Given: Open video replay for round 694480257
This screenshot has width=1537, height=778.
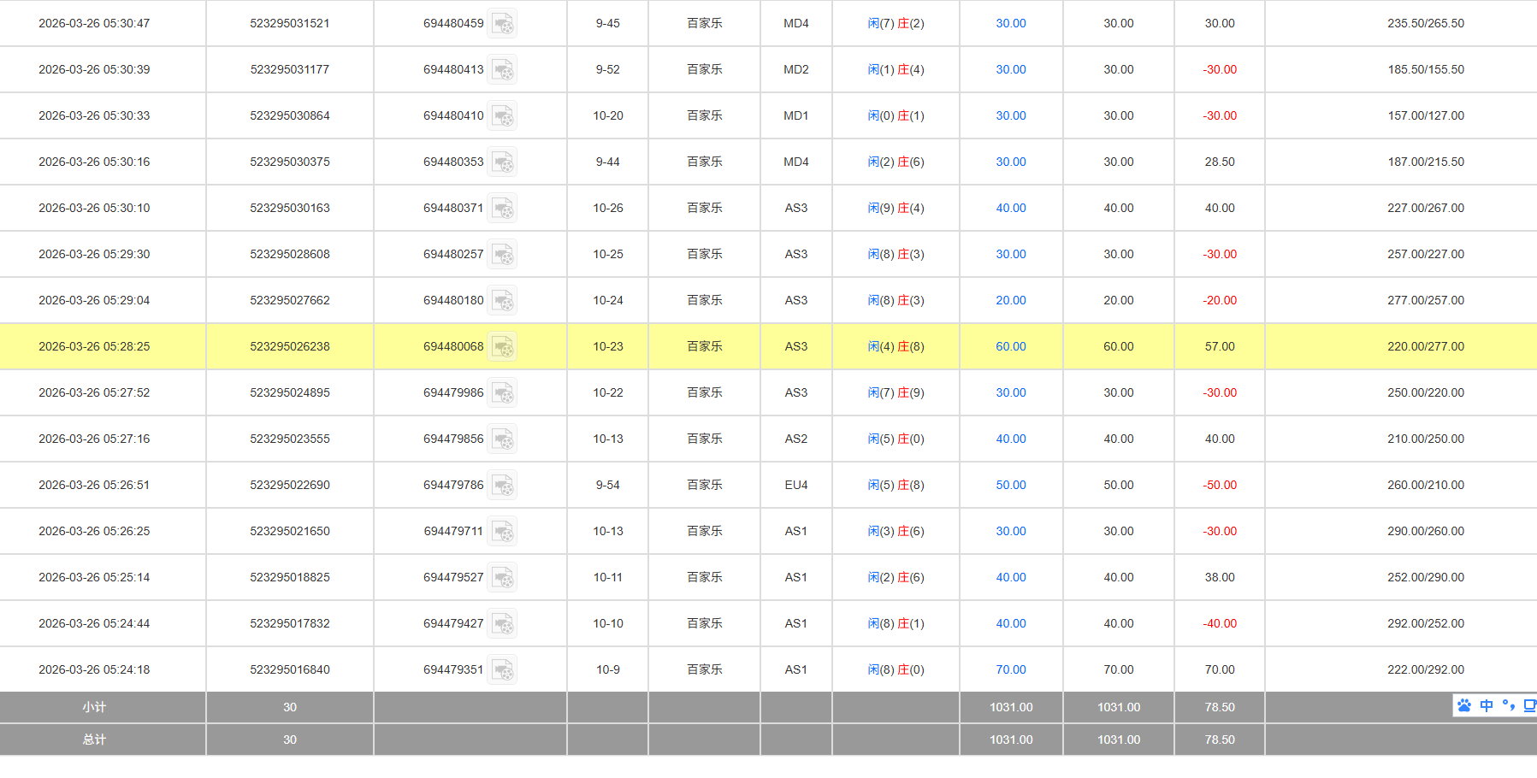Looking at the screenshot, I should [503, 255].
